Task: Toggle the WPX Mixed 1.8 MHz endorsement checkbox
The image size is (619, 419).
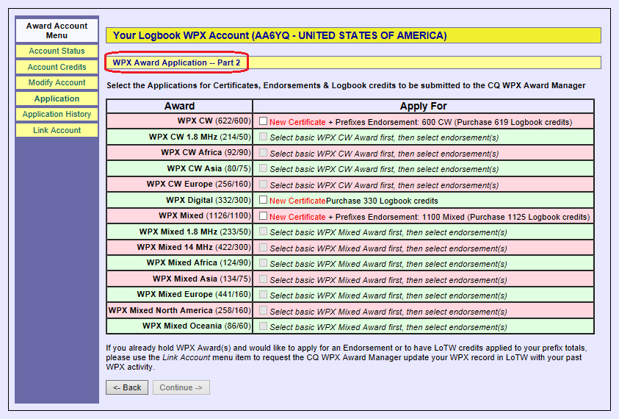Action: (x=263, y=232)
